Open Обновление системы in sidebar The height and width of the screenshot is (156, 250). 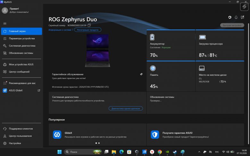(x=21, y=53)
